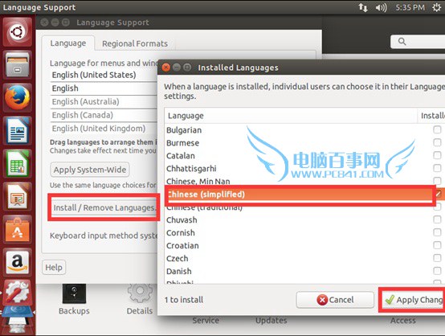This screenshot has height=336, width=445.
Task: Open Backups in System Settings window
Action: (x=74, y=300)
